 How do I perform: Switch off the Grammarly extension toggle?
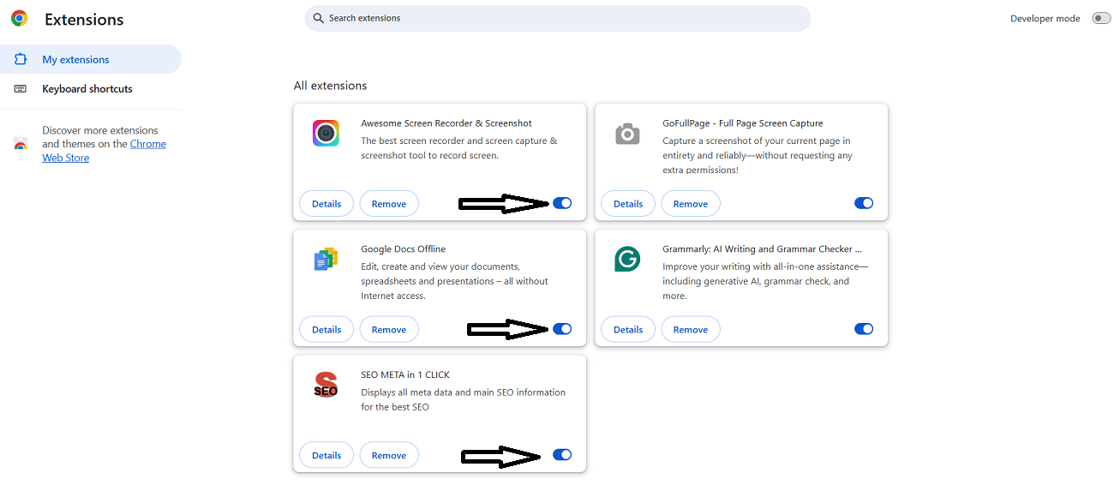click(864, 329)
